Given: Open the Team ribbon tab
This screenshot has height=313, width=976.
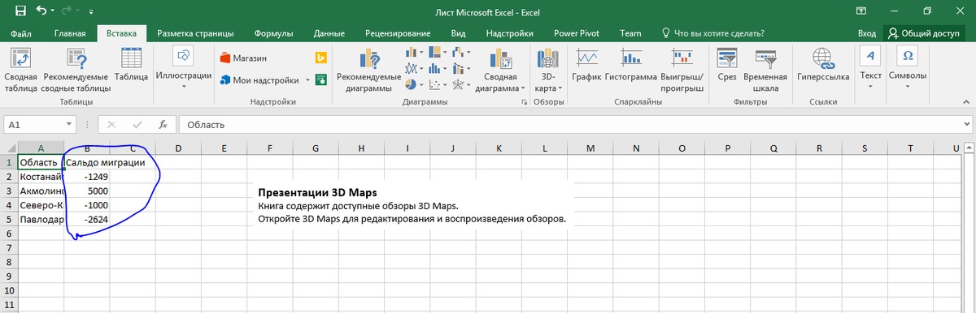Looking at the screenshot, I should click(x=630, y=33).
